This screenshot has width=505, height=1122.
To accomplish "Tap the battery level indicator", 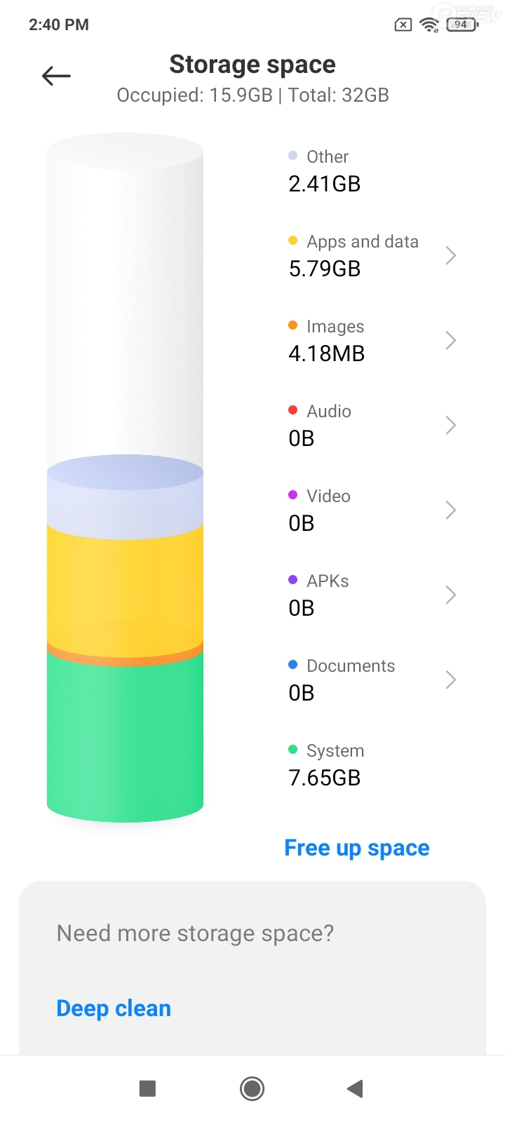I will click(462, 25).
